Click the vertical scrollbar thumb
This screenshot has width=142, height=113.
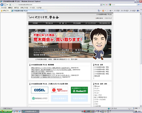[141, 40]
